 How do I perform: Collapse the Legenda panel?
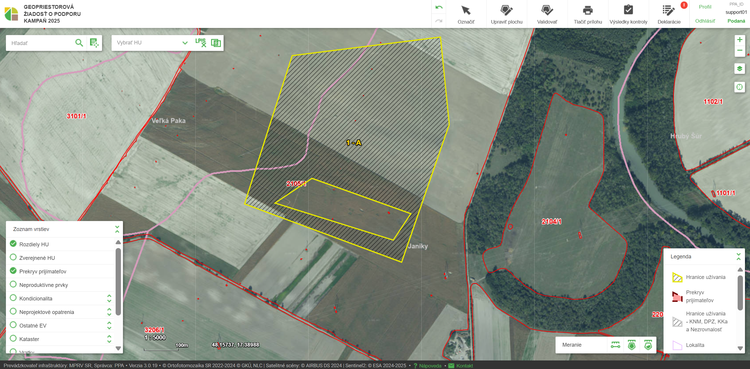coord(738,257)
